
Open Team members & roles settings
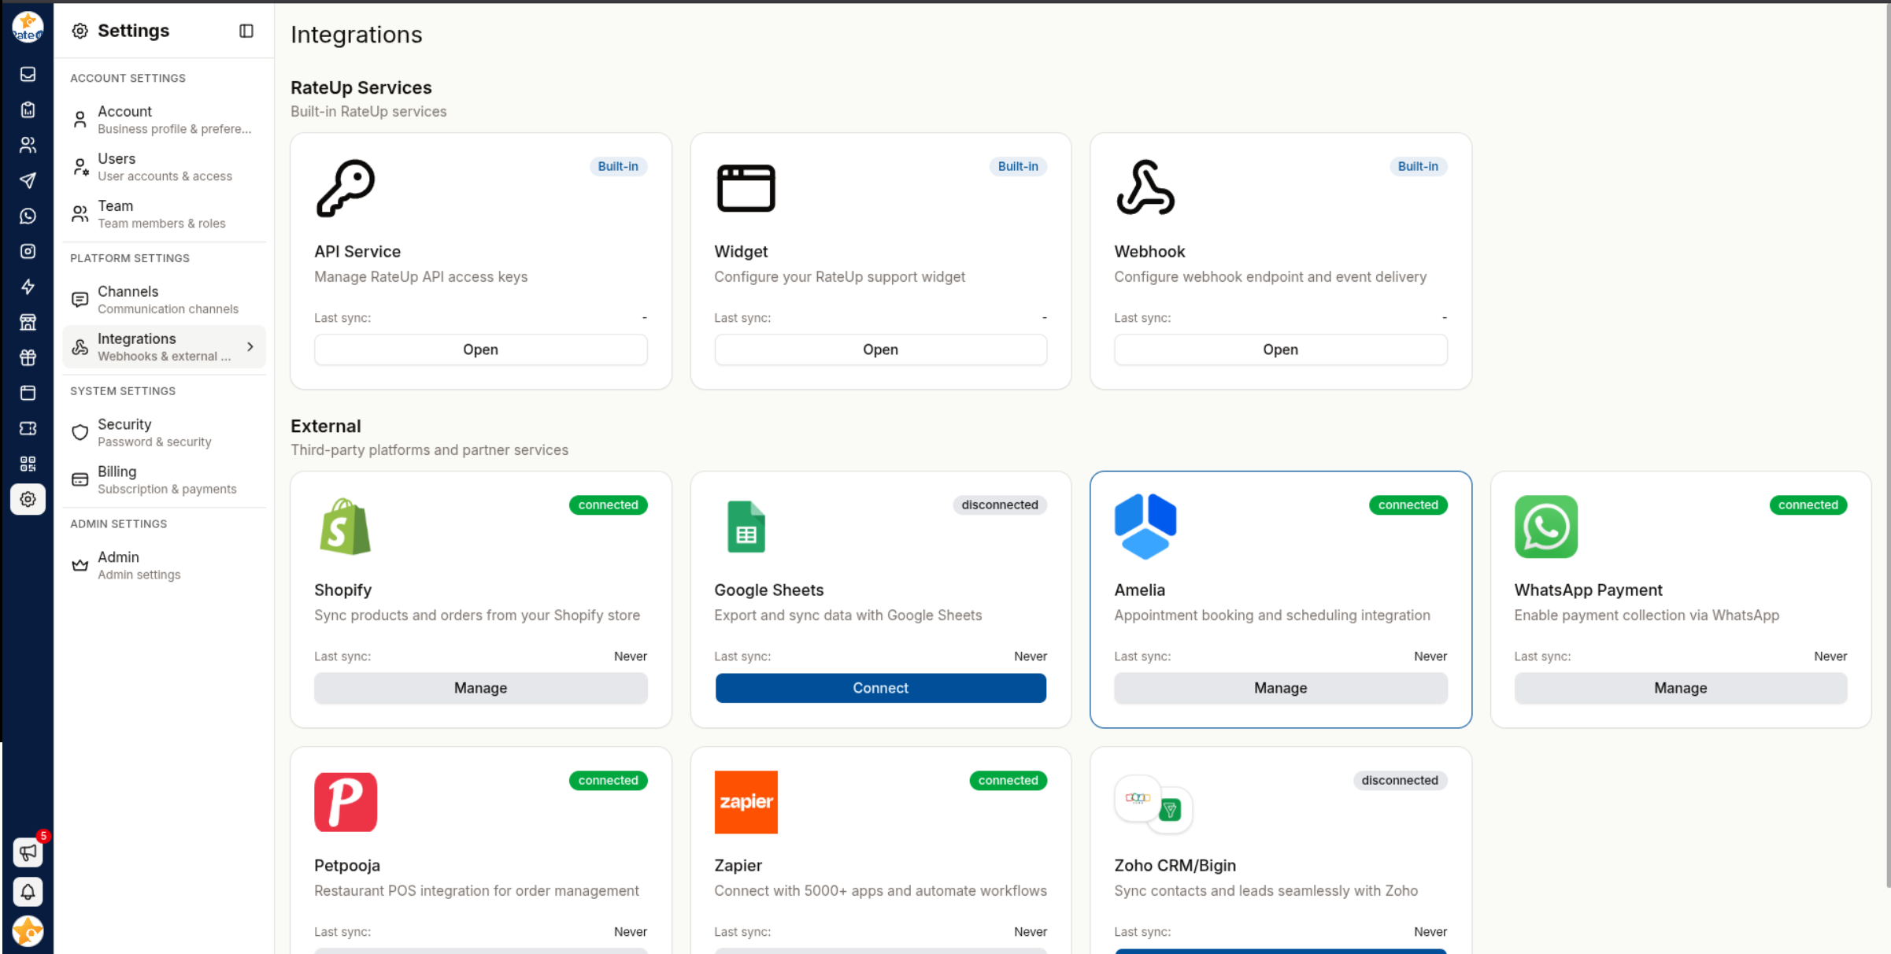164,214
